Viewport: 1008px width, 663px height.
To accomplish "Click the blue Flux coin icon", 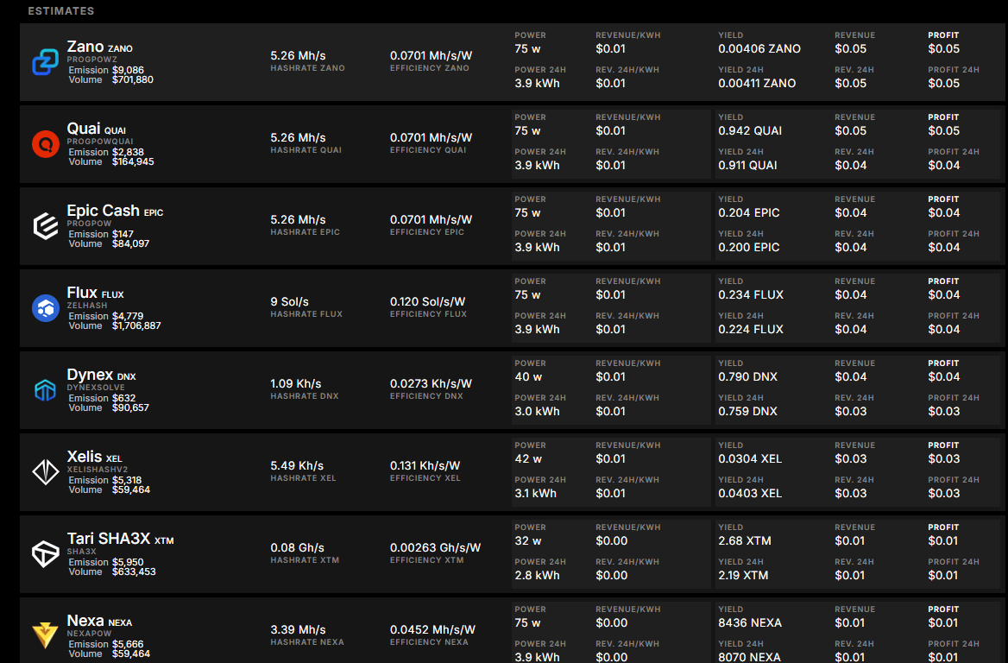I will (x=45, y=308).
